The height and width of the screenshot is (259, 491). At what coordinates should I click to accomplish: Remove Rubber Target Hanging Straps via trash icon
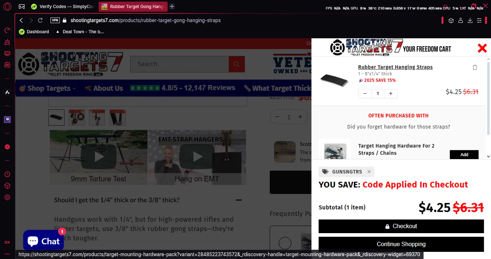(475, 67)
